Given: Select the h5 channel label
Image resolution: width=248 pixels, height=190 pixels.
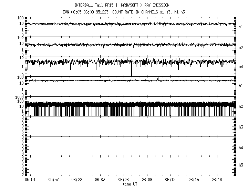Looking at the screenshot, I should pos(241,165).
